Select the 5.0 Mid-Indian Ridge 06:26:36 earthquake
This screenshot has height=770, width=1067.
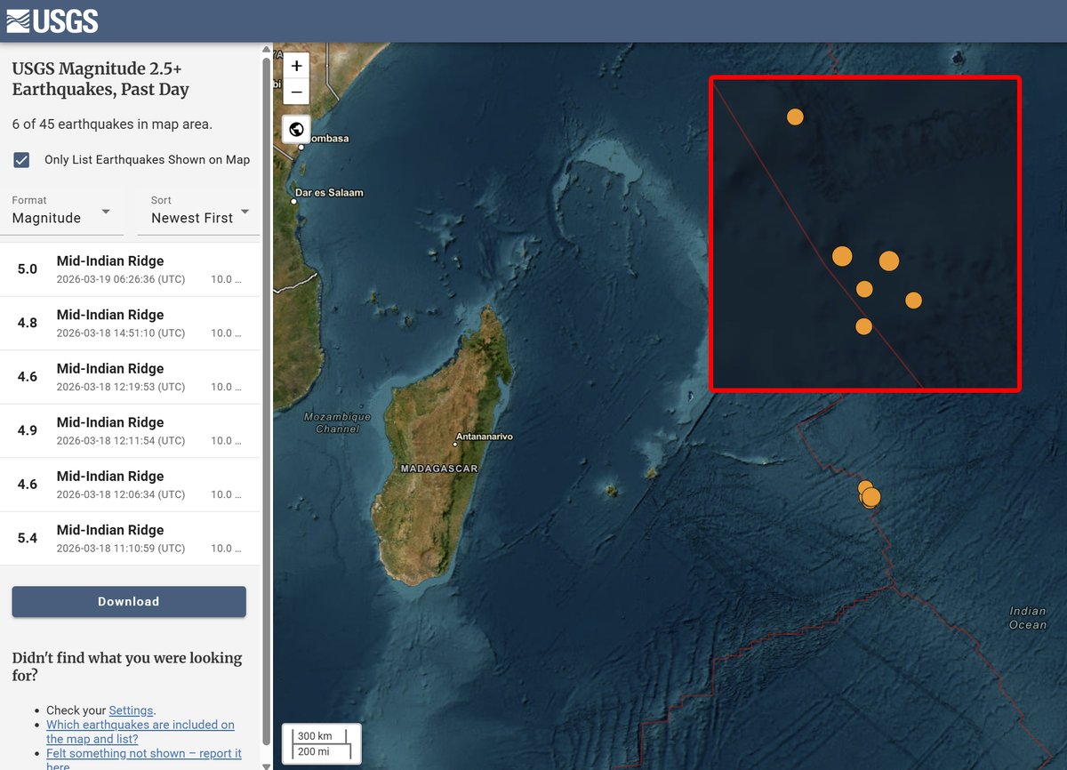(x=130, y=269)
